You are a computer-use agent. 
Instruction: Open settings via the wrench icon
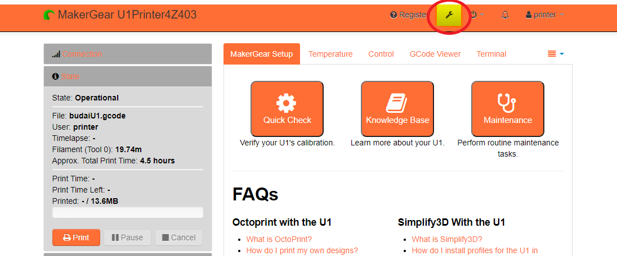click(x=449, y=15)
